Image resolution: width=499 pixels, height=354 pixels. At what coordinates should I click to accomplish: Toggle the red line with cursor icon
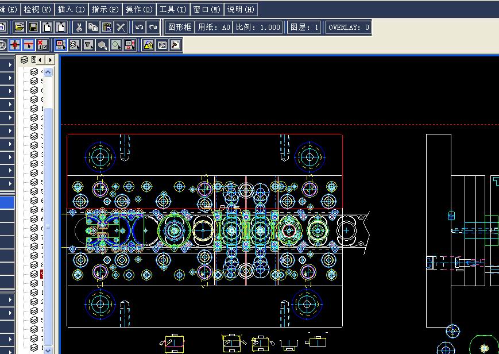click(29, 45)
